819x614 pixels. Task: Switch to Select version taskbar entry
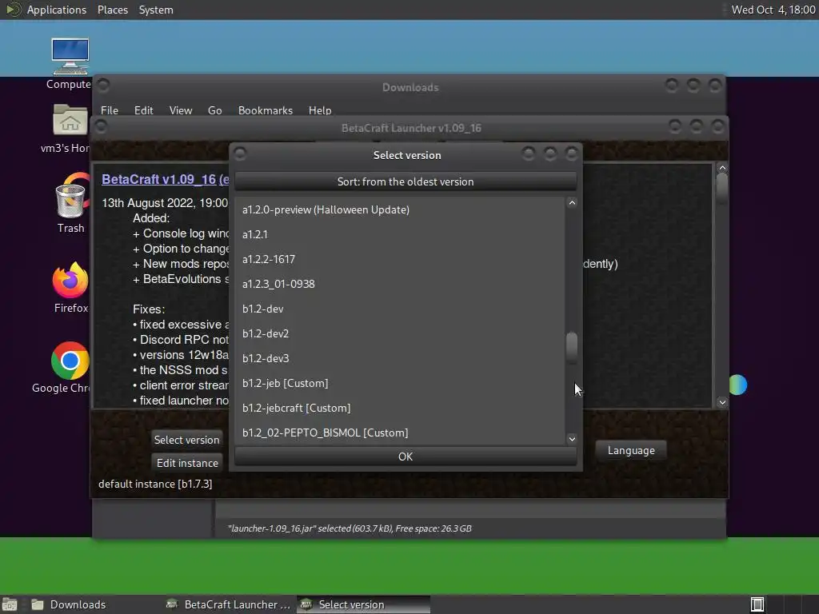tap(364, 604)
